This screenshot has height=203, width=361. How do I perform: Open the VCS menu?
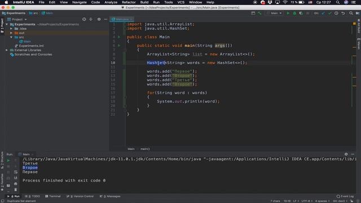click(x=180, y=2)
